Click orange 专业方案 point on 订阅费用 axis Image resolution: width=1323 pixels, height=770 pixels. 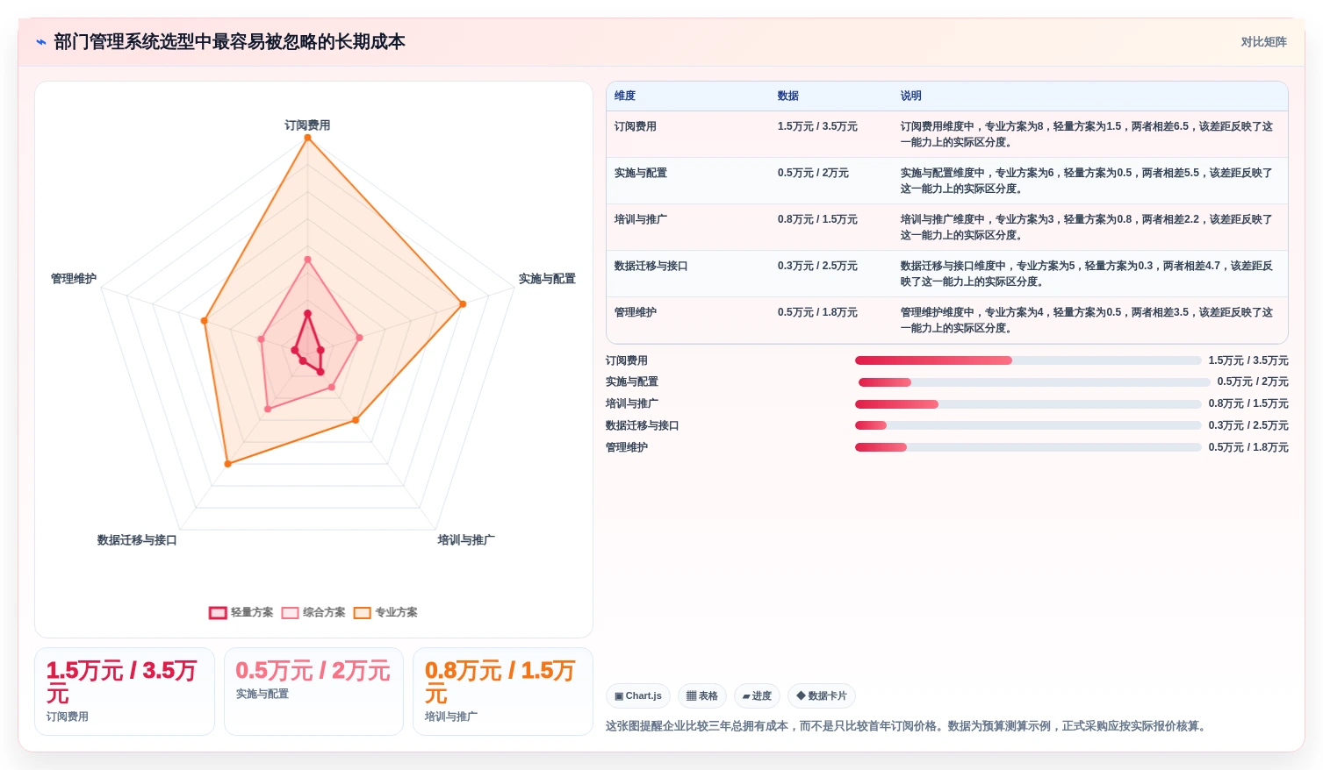307,138
